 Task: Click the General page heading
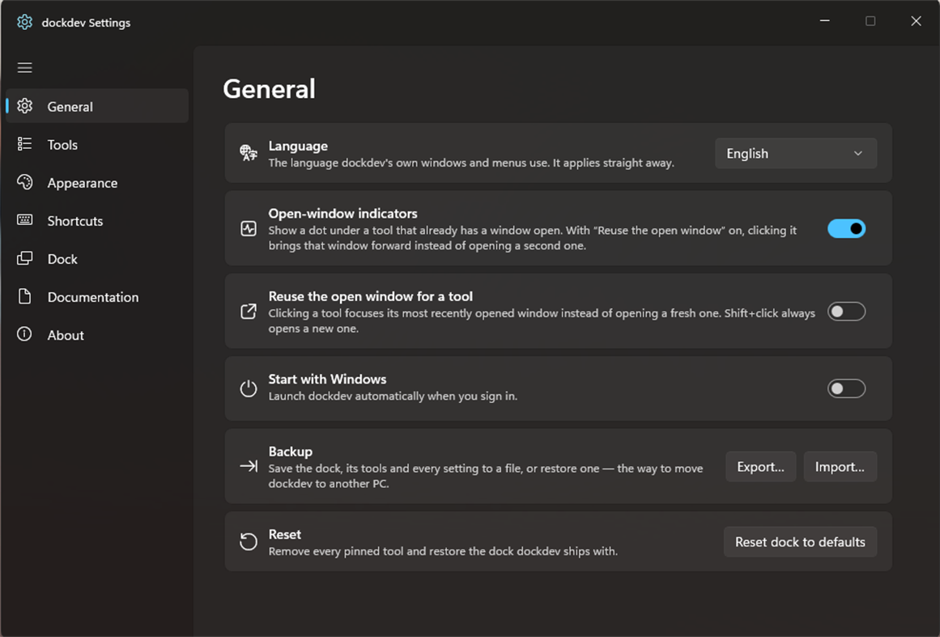coord(269,89)
